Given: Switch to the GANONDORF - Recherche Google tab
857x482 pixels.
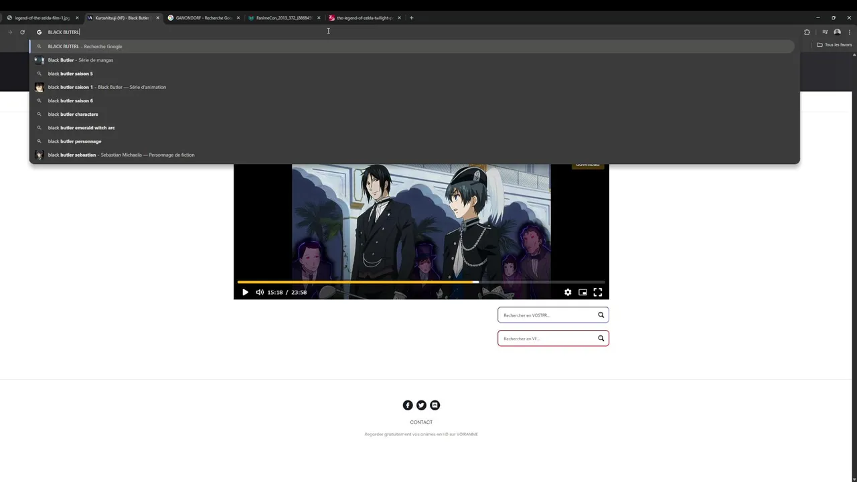Looking at the screenshot, I should coord(204,18).
